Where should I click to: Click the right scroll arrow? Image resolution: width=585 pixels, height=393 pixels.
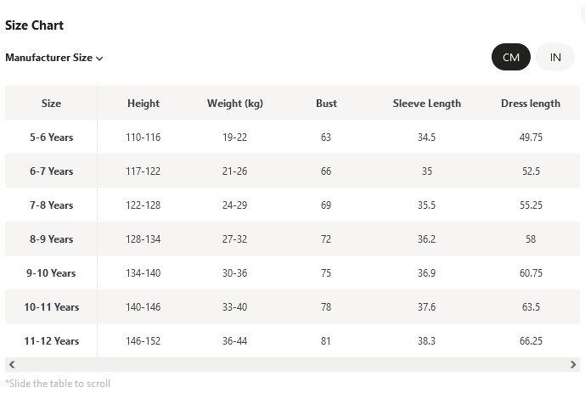573,365
